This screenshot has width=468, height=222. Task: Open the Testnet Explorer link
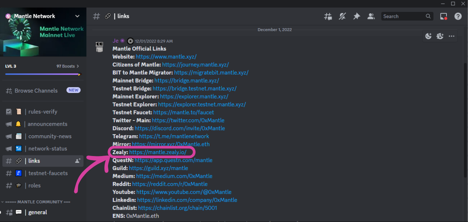(202, 105)
